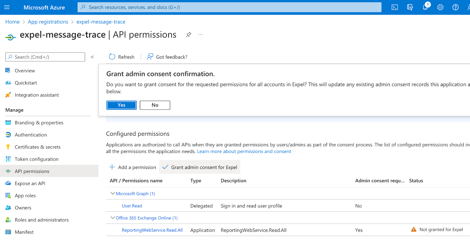Click the Integration assistant rocket icon
Image resolution: width=470 pixels, height=242 pixels.
click(8, 95)
